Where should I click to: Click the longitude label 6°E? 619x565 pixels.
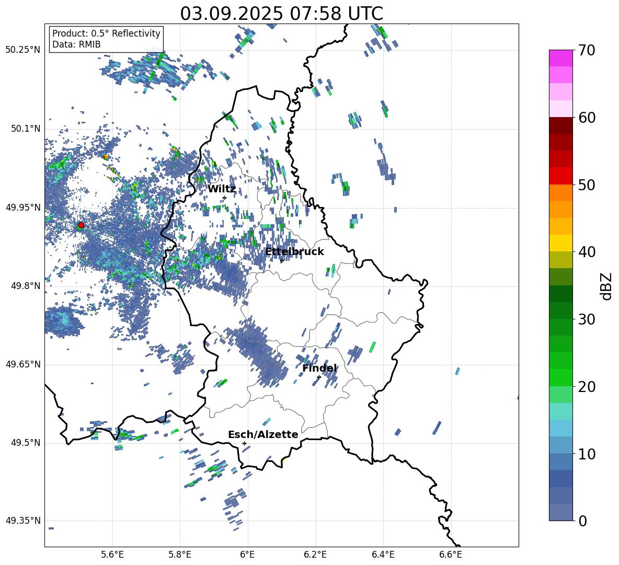(247, 555)
